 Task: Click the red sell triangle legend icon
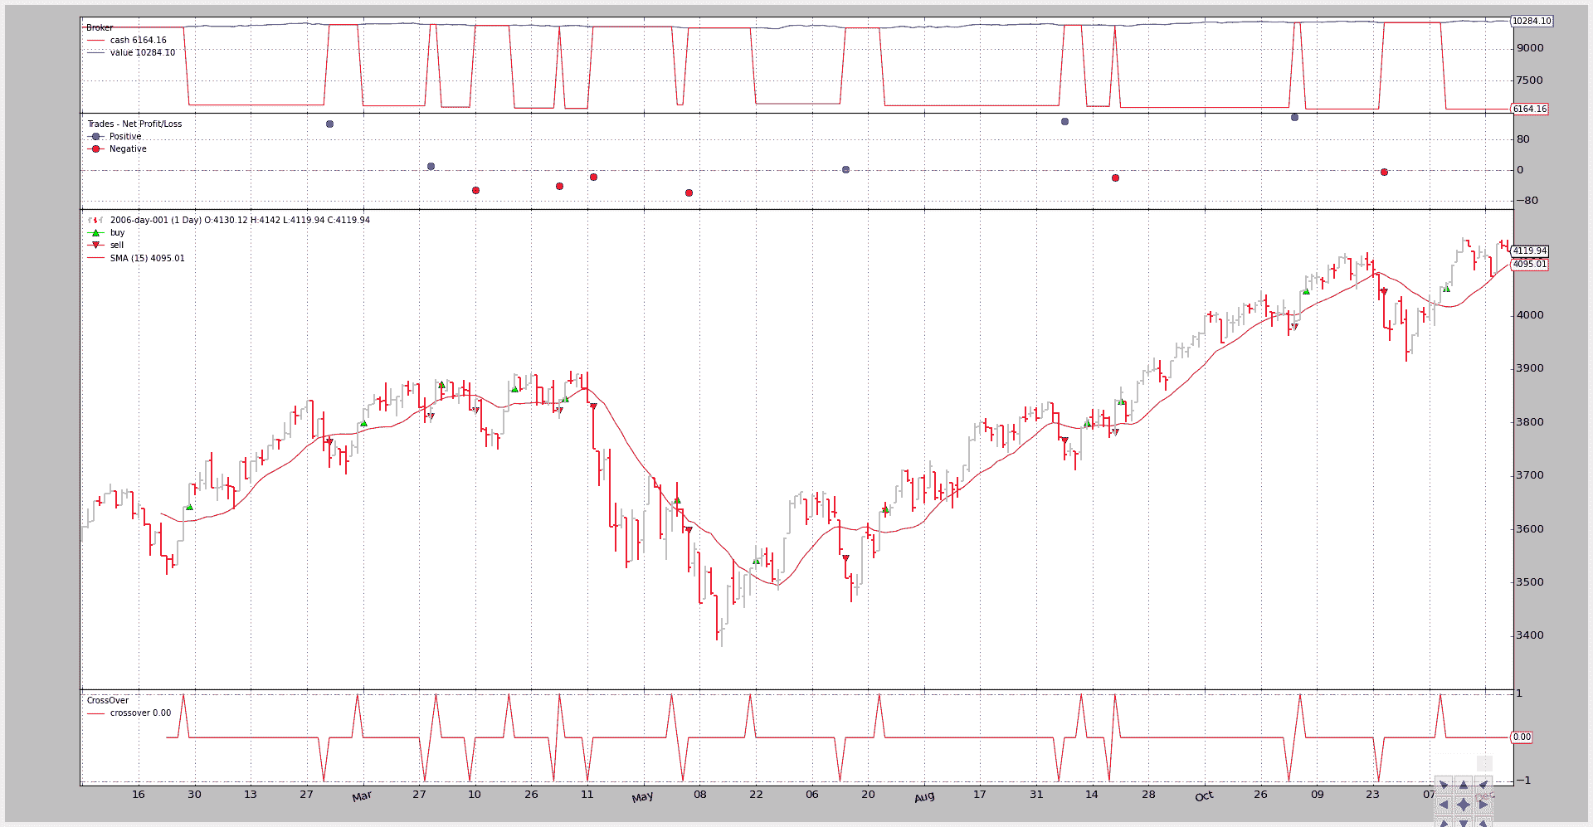click(95, 246)
